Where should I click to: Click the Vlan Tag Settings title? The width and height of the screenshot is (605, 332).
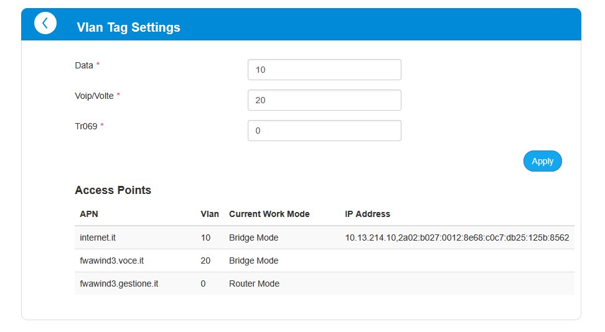(128, 27)
